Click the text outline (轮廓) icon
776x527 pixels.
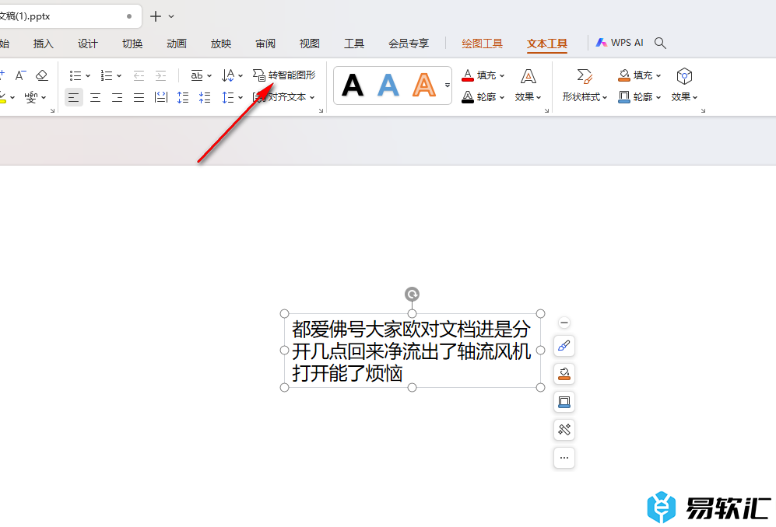(x=468, y=97)
